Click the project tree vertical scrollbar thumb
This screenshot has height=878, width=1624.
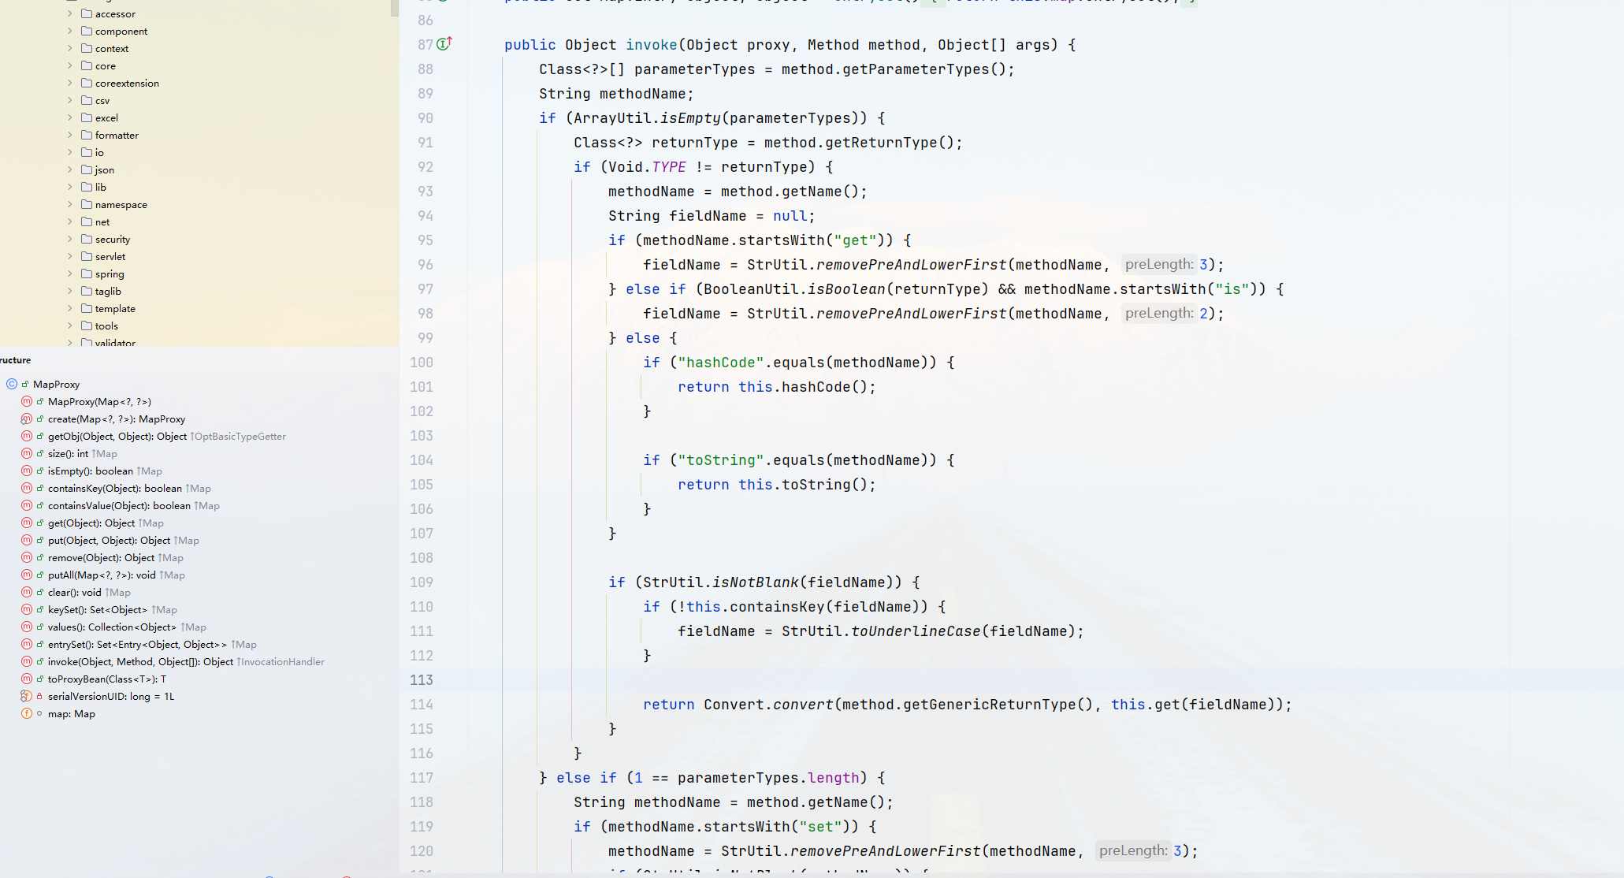(x=395, y=8)
